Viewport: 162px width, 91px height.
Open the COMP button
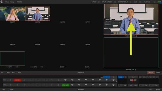(133, 77)
